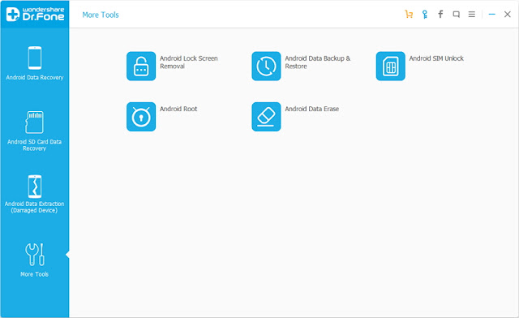Click the "Android SIM Unlock" label

tap(436, 58)
